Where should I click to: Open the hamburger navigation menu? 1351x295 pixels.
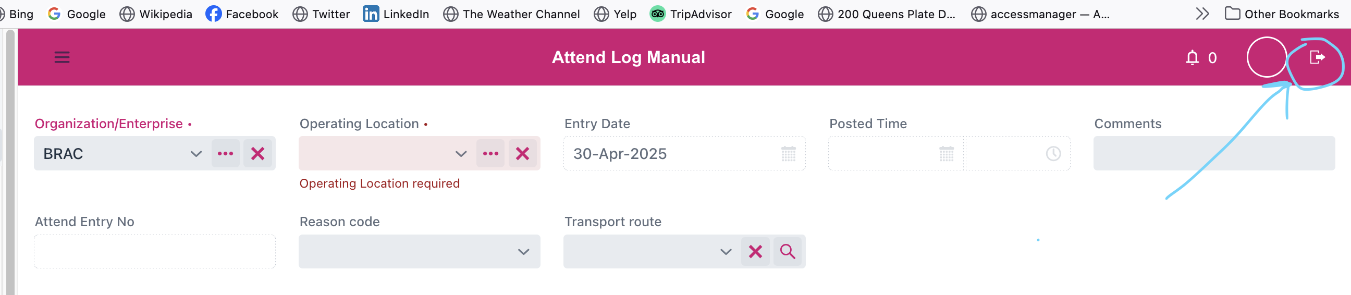pyautogui.click(x=62, y=57)
